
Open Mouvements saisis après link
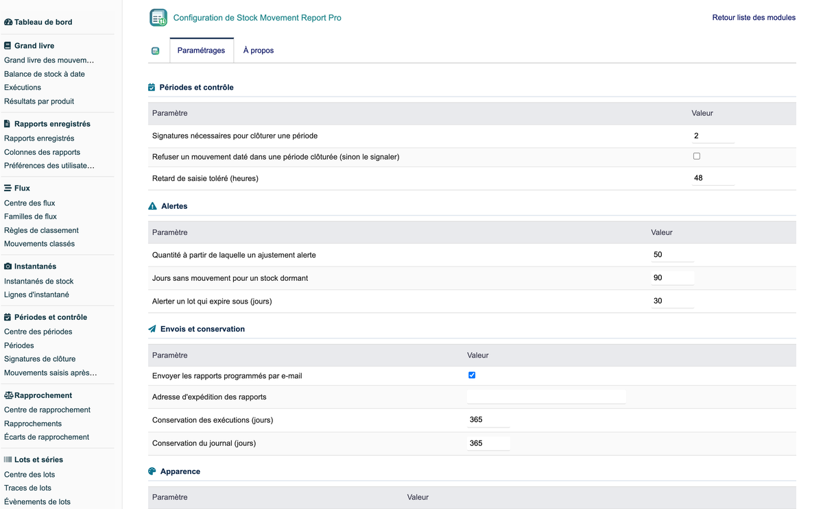pos(51,373)
